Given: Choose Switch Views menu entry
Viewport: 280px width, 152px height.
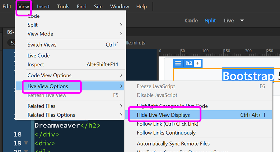Looking at the screenshot, I should point(71,44).
